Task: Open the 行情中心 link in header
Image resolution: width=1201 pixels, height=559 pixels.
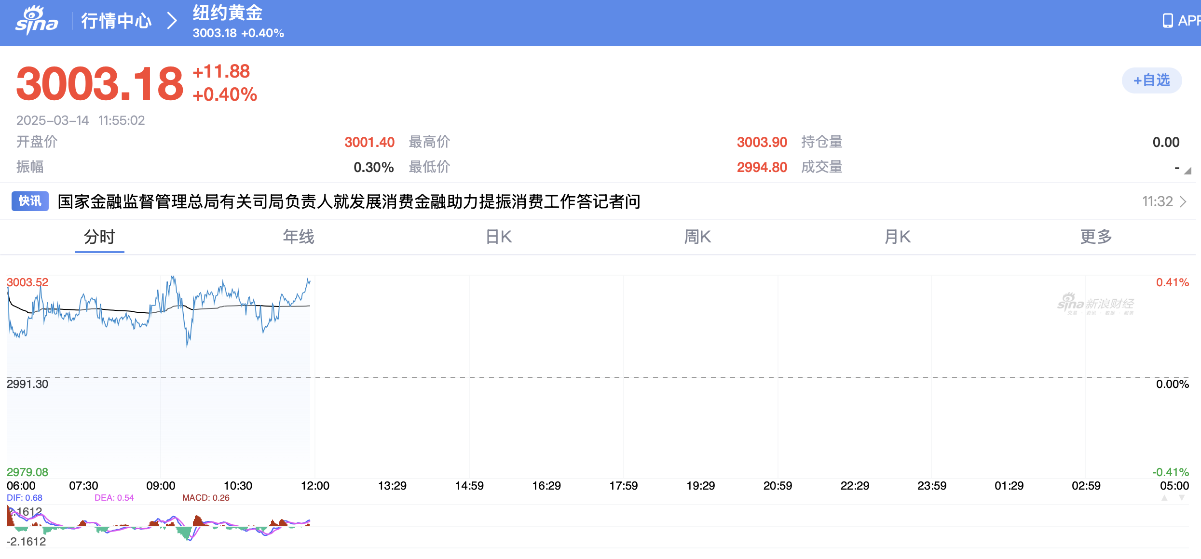Action: coord(116,21)
